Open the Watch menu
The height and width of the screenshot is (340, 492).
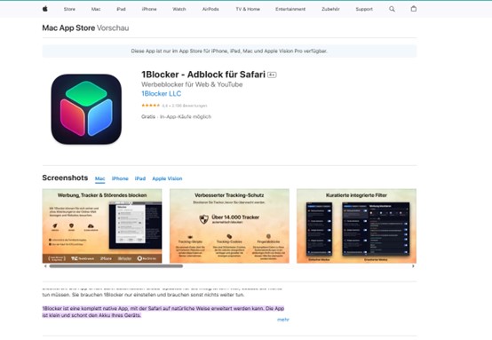(x=179, y=9)
